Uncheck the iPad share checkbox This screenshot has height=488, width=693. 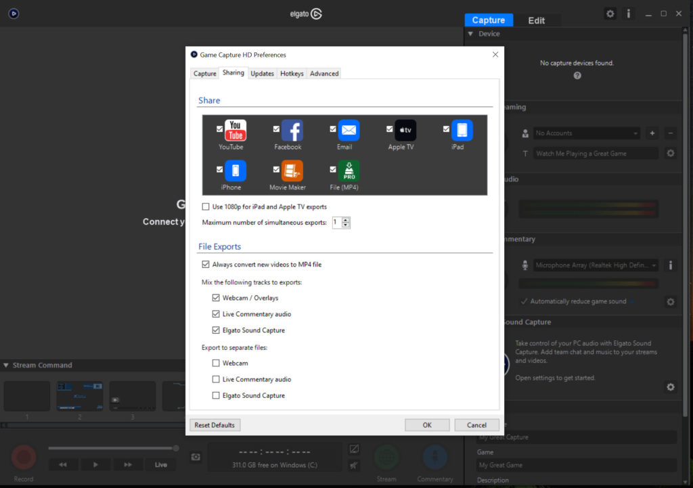tap(446, 129)
